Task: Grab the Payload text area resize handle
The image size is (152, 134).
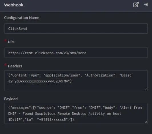Action: pyautogui.click(x=146, y=122)
